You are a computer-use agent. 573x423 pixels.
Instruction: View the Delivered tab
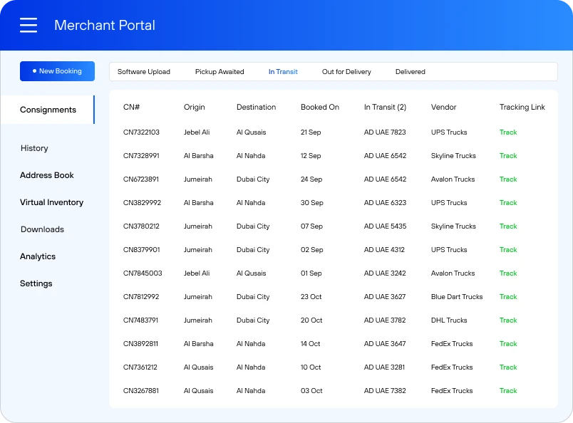(x=411, y=71)
